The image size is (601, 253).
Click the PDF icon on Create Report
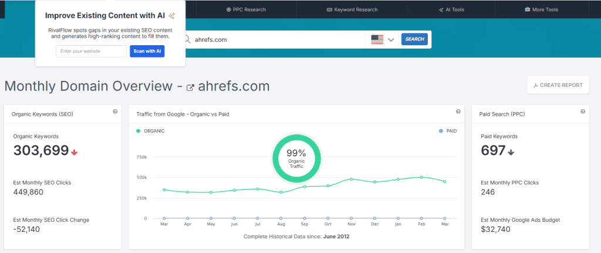(x=536, y=86)
